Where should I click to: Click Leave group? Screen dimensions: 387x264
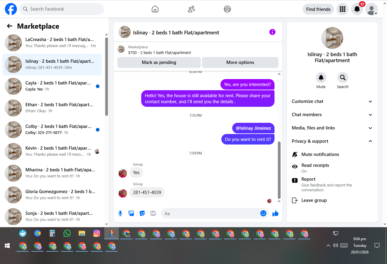tap(332, 200)
